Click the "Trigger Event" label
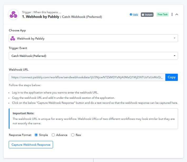187x162 pixels. click(x=18, y=48)
